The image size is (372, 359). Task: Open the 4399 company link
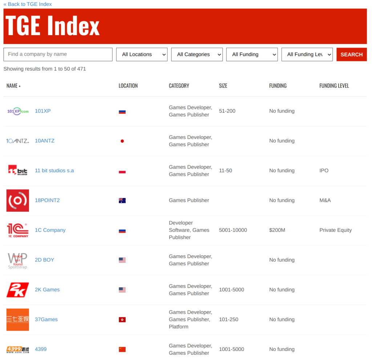(41, 349)
